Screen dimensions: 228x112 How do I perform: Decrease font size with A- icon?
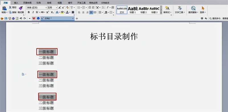[63, 8]
